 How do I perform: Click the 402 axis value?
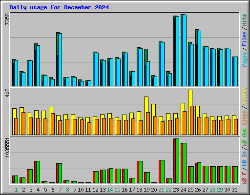pos(7,93)
